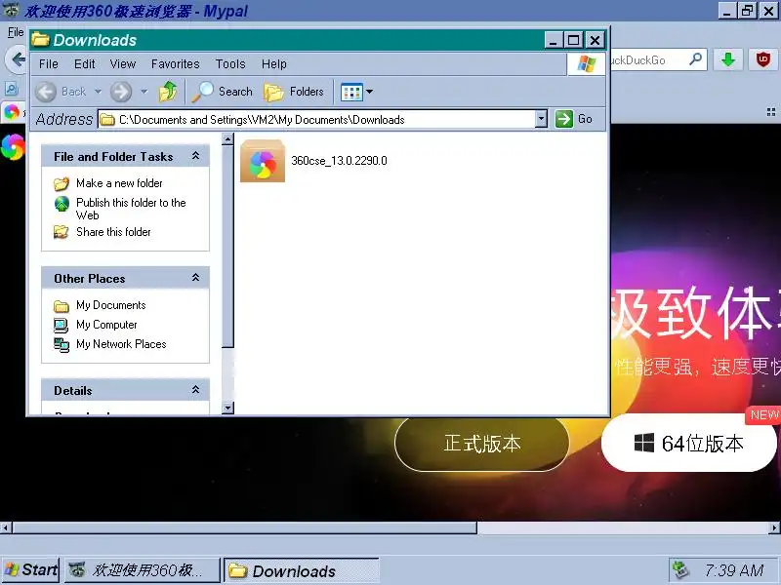Click the Publish to Web globe icon
The height and width of the screenshot is (585, 781).
tap(62, 204)
